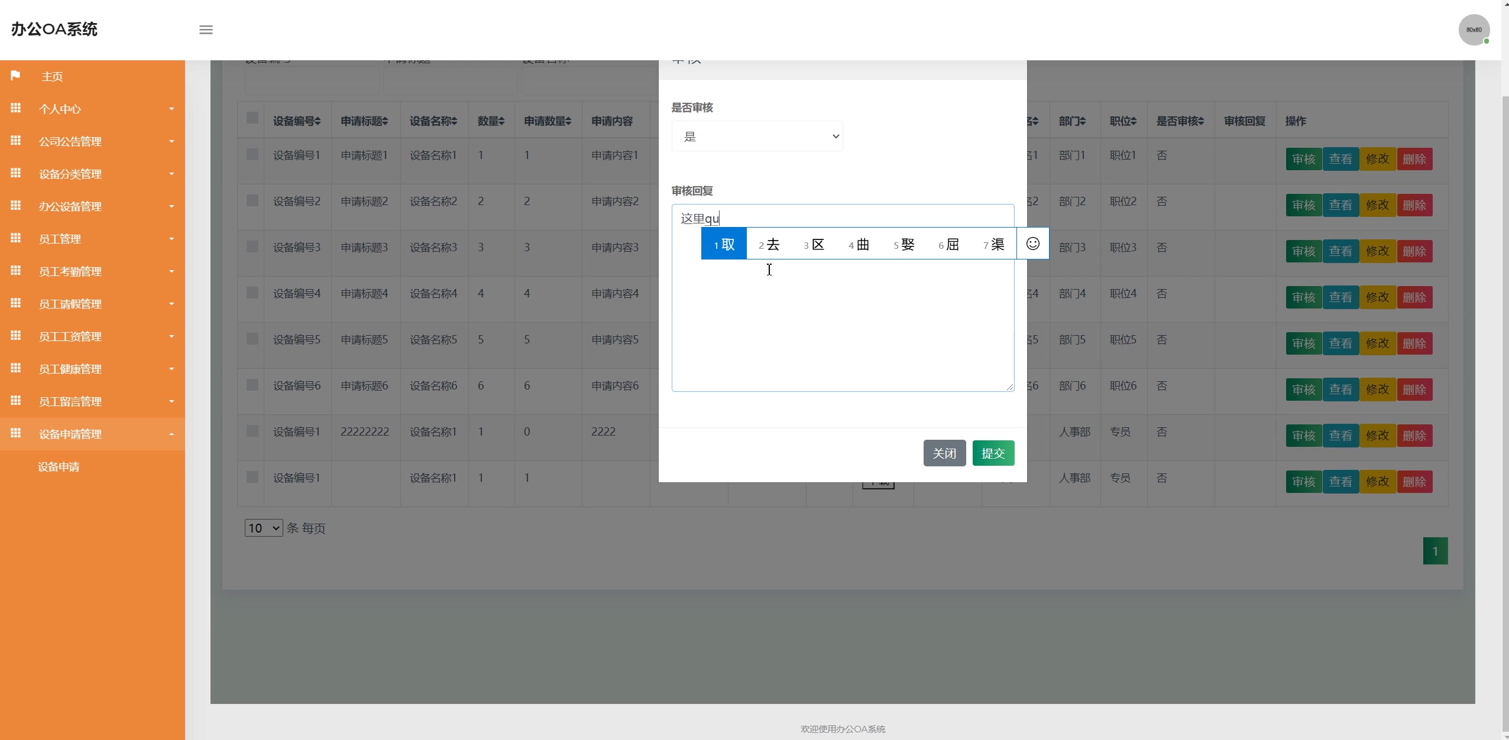Tick the select-all checkbox in table header
The image size is (1509, 740).
pos(252,118)
